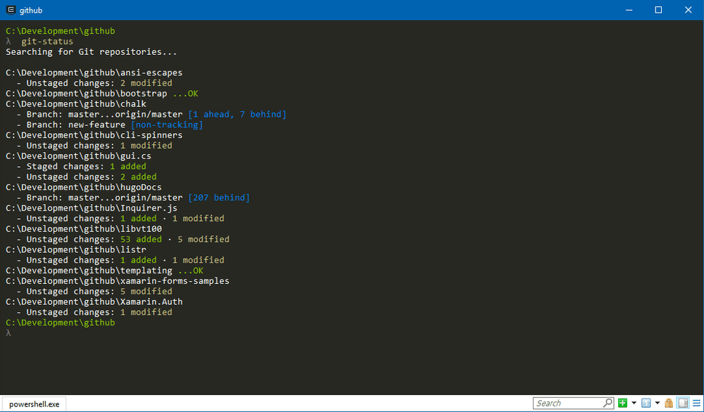Click the listr repository path
The height and width of the screenshot is (412, 704).
click(76, 249)
